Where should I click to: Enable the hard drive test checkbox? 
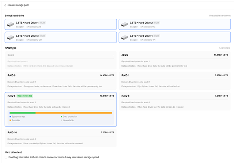click(x=6, y=157)
